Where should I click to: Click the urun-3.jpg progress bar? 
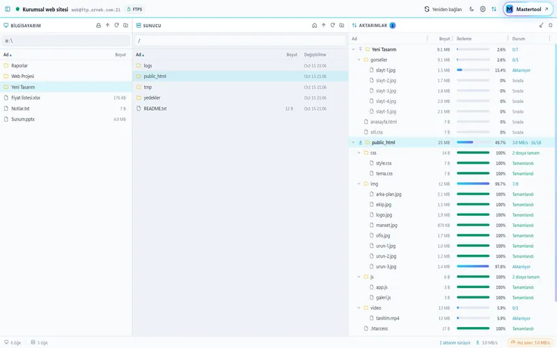(x=473, y=267)
